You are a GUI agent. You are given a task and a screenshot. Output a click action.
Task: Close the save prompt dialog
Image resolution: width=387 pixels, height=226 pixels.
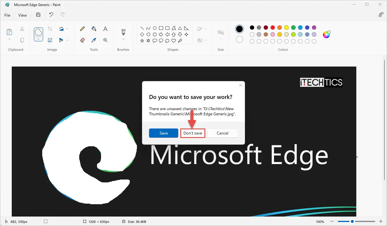[x=241, y=85]
